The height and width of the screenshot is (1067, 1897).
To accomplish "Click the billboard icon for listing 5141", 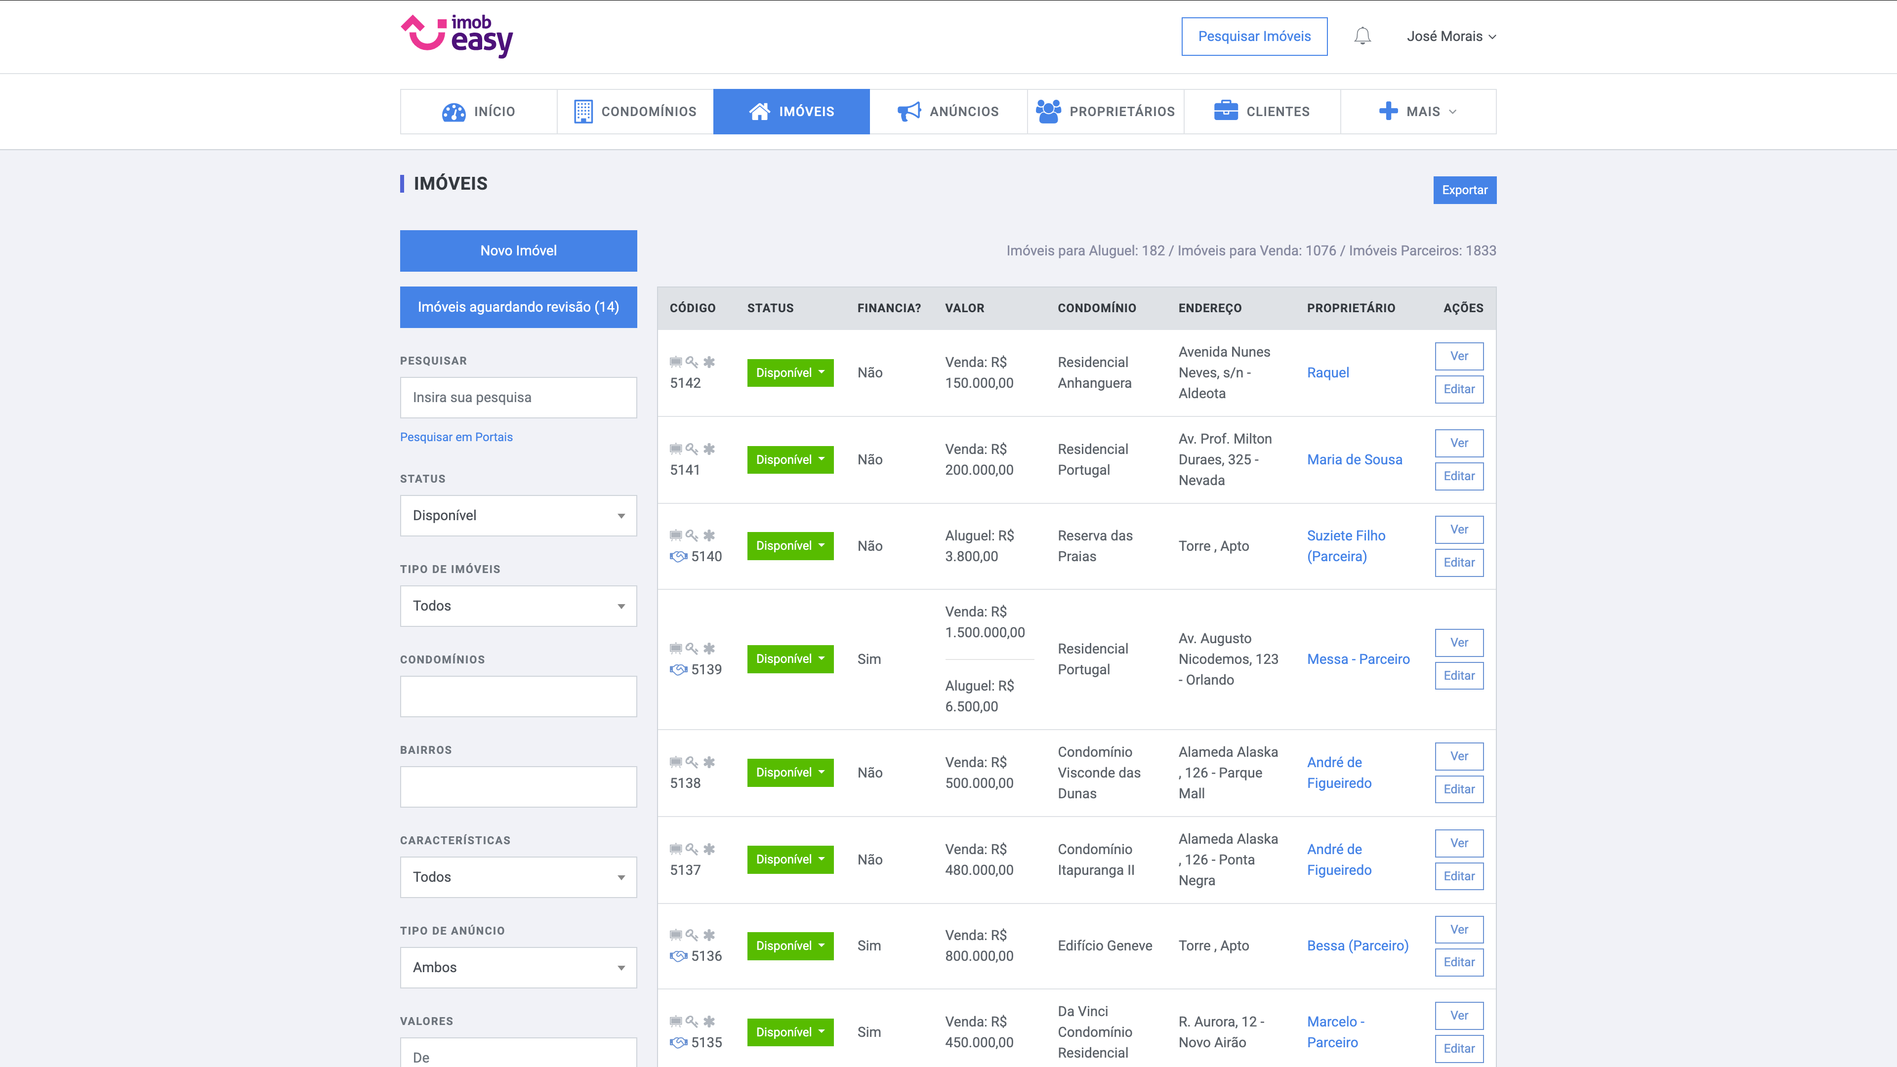I will point(675,449).
